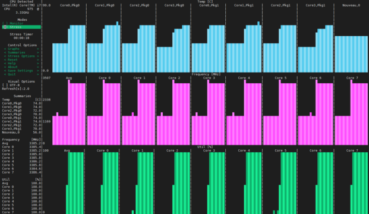Open the Help control option
Screen dimensions: 369x214
[21, 64]
